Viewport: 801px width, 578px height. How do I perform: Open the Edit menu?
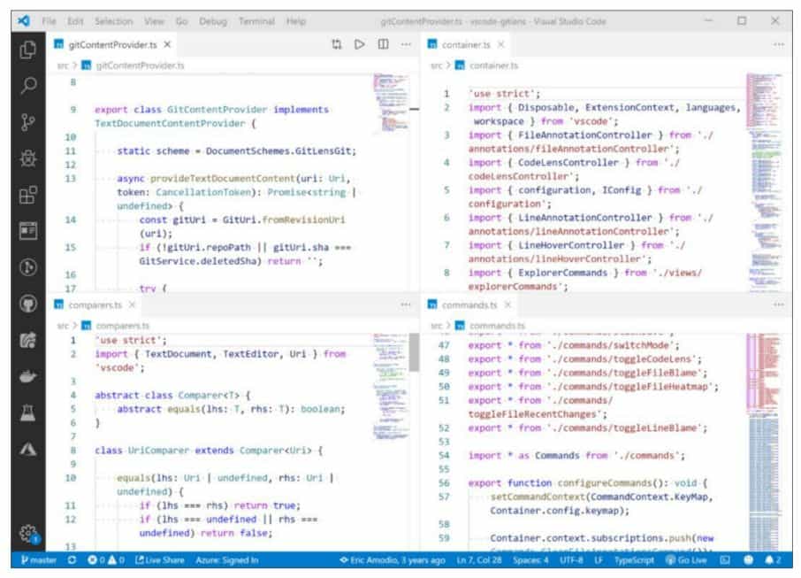tap(75, 21)
